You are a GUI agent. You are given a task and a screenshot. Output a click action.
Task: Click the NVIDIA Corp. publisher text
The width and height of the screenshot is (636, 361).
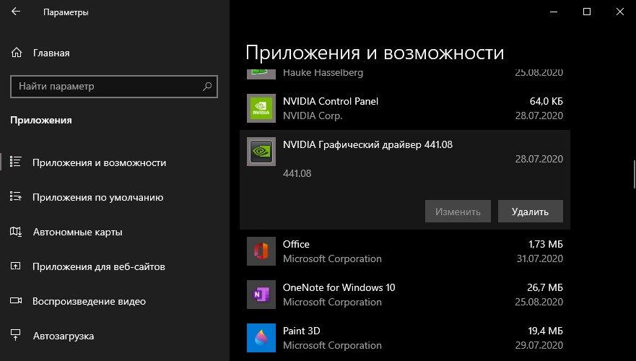pyautogui.click(x=313, y=116)
